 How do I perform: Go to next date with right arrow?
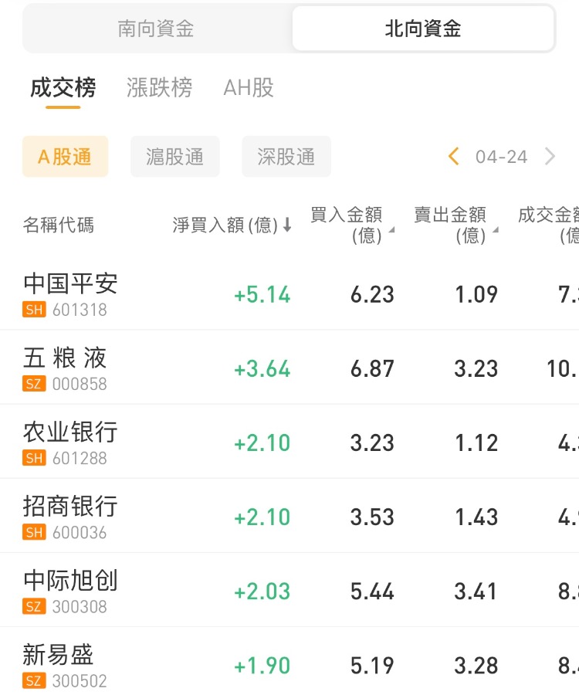click(x=550, y=157)
